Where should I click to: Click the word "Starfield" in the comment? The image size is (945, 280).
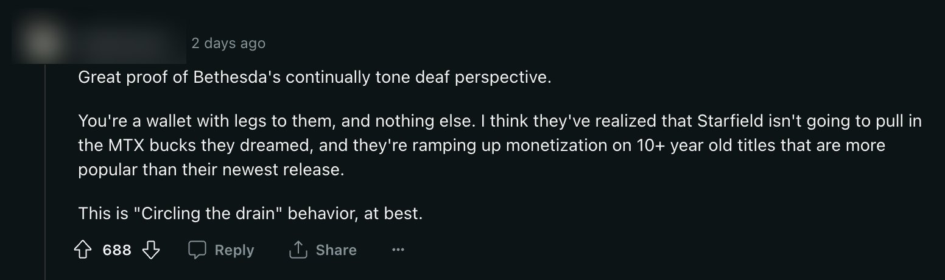pyautogui.click(x=731, y=121)
